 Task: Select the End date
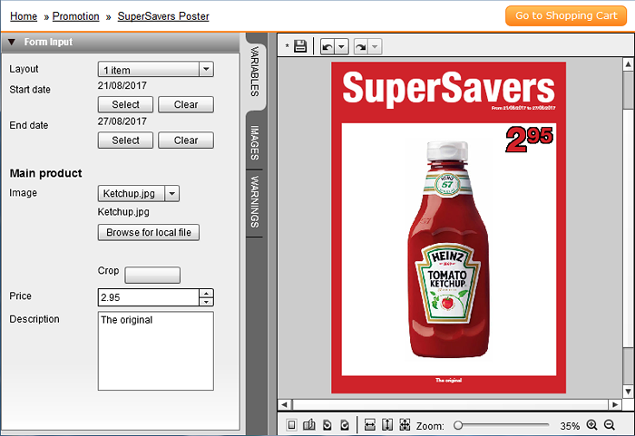(125, 140)
